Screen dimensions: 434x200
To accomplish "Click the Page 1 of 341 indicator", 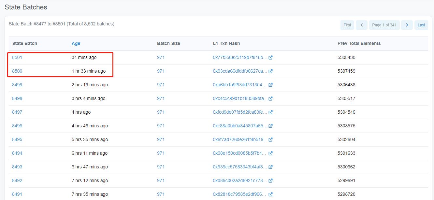I will point(384,25).
